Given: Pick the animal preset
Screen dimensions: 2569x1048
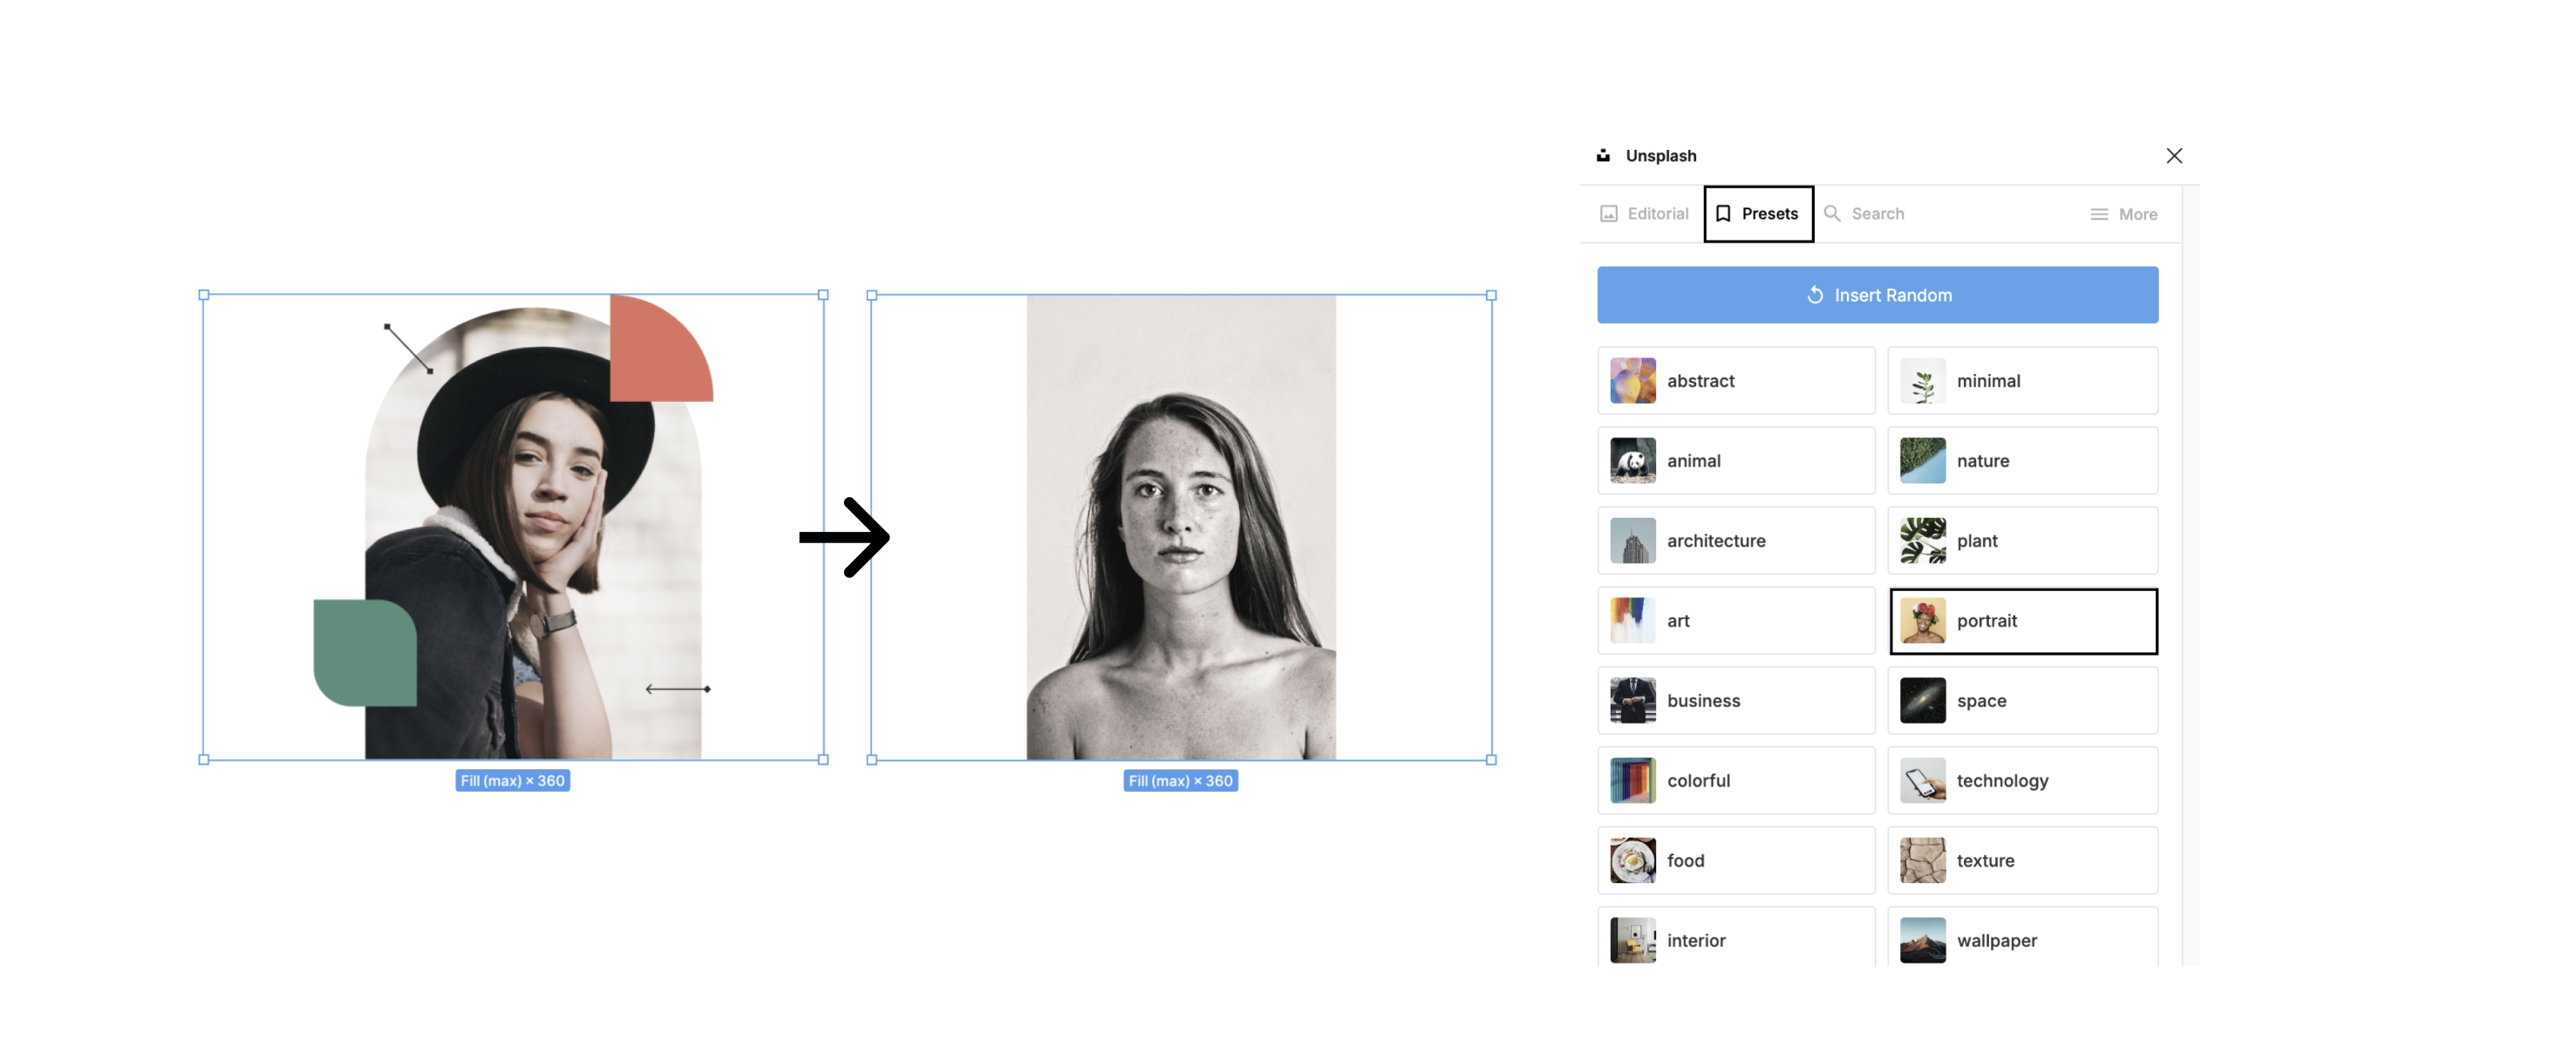Looking at the screenshot, I should coord(1736,460).
